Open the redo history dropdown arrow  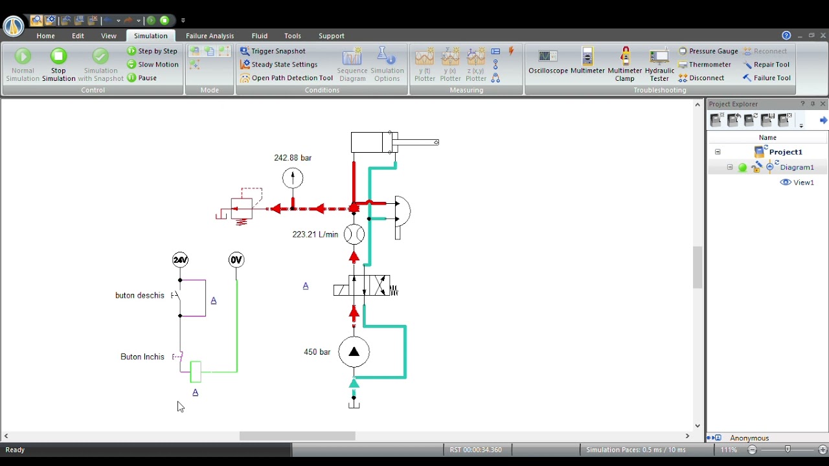pos(139,21)
